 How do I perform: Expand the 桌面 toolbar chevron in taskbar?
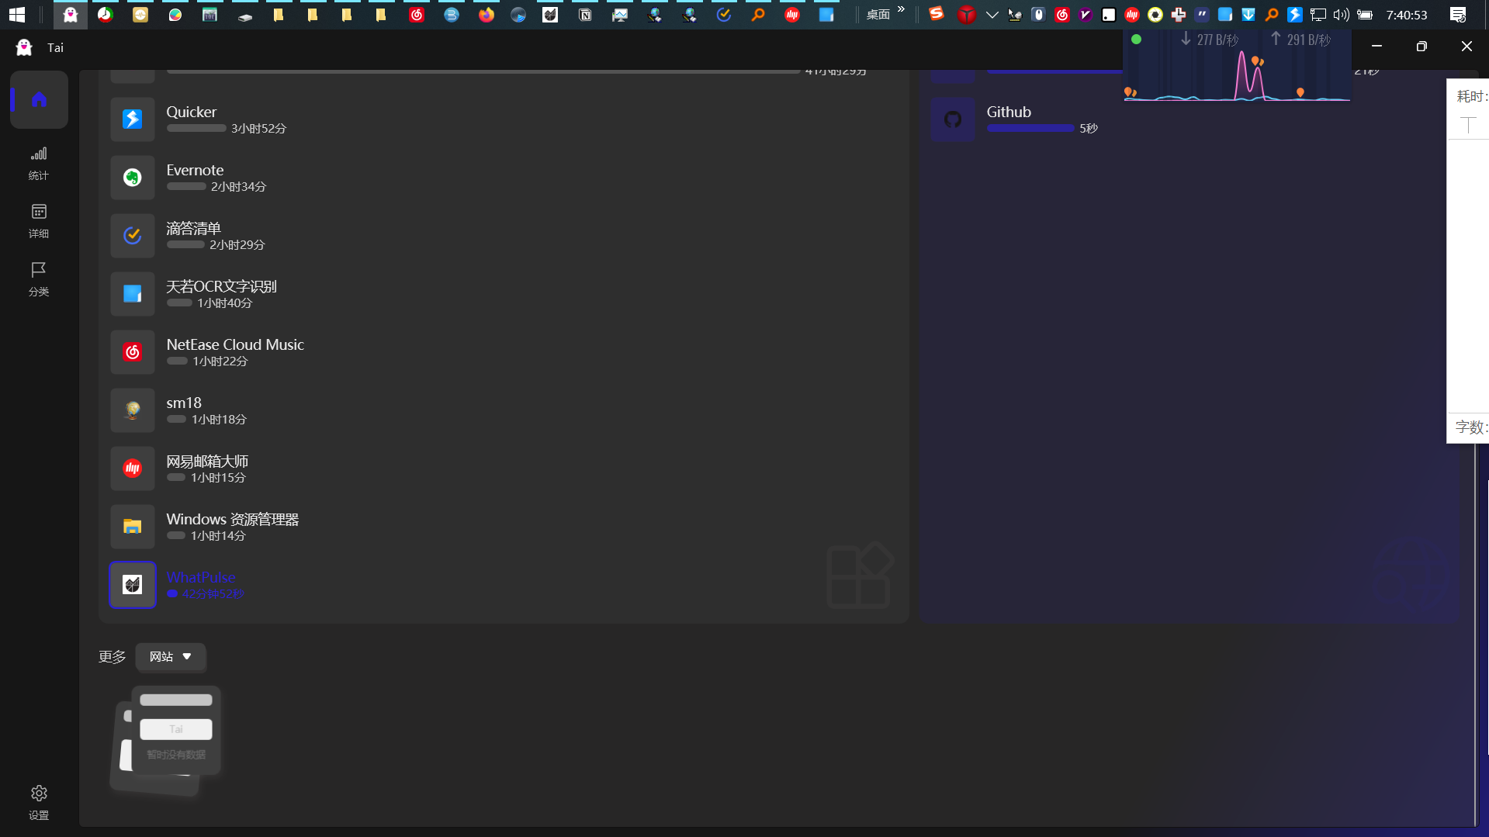(x=900, y=10)
